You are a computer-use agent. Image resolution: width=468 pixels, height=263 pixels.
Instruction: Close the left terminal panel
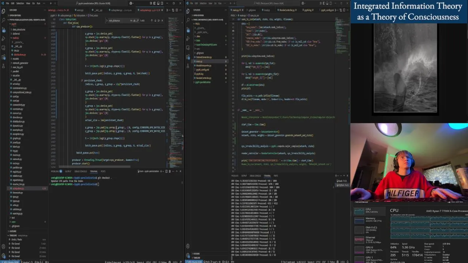point(180,171)
